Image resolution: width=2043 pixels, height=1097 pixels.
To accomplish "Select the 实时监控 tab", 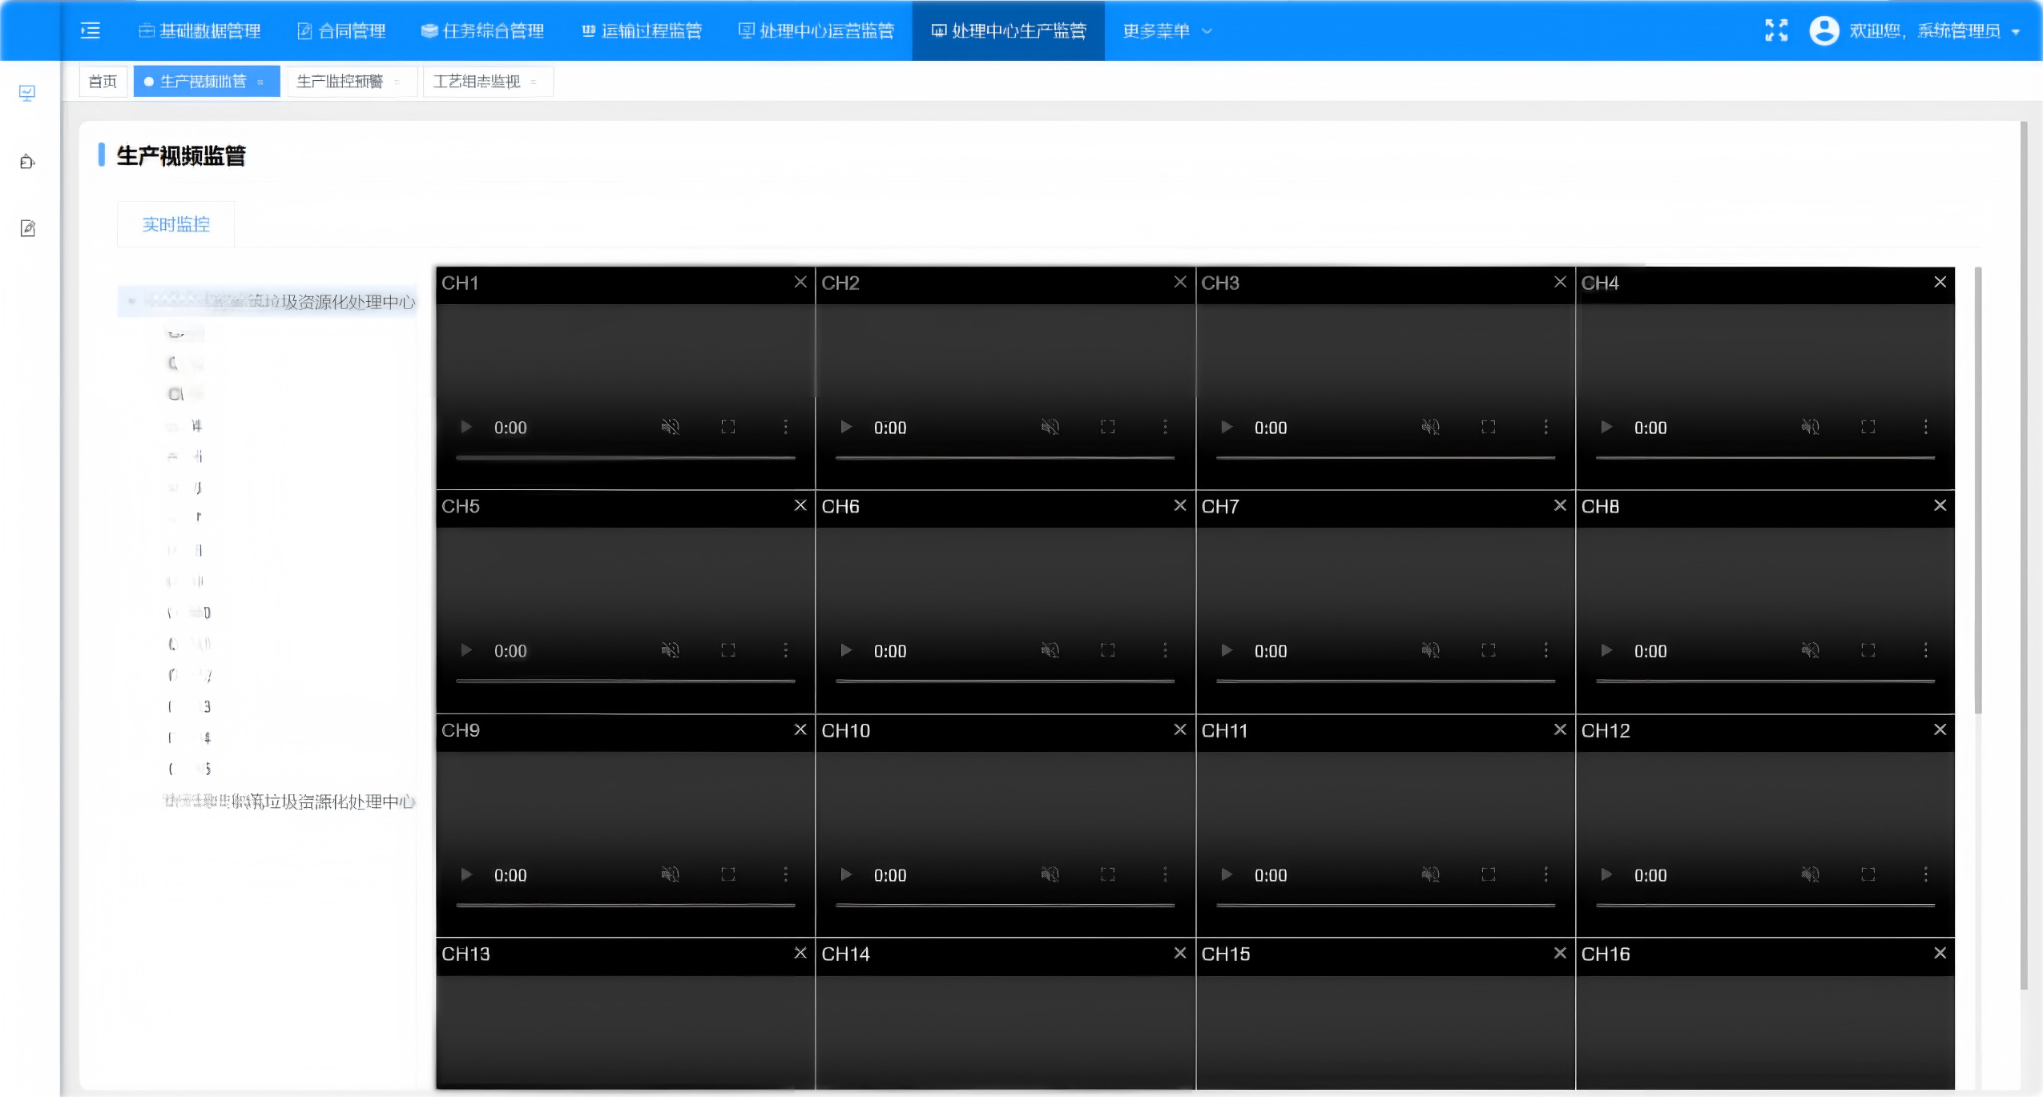I will coord(175,224).
